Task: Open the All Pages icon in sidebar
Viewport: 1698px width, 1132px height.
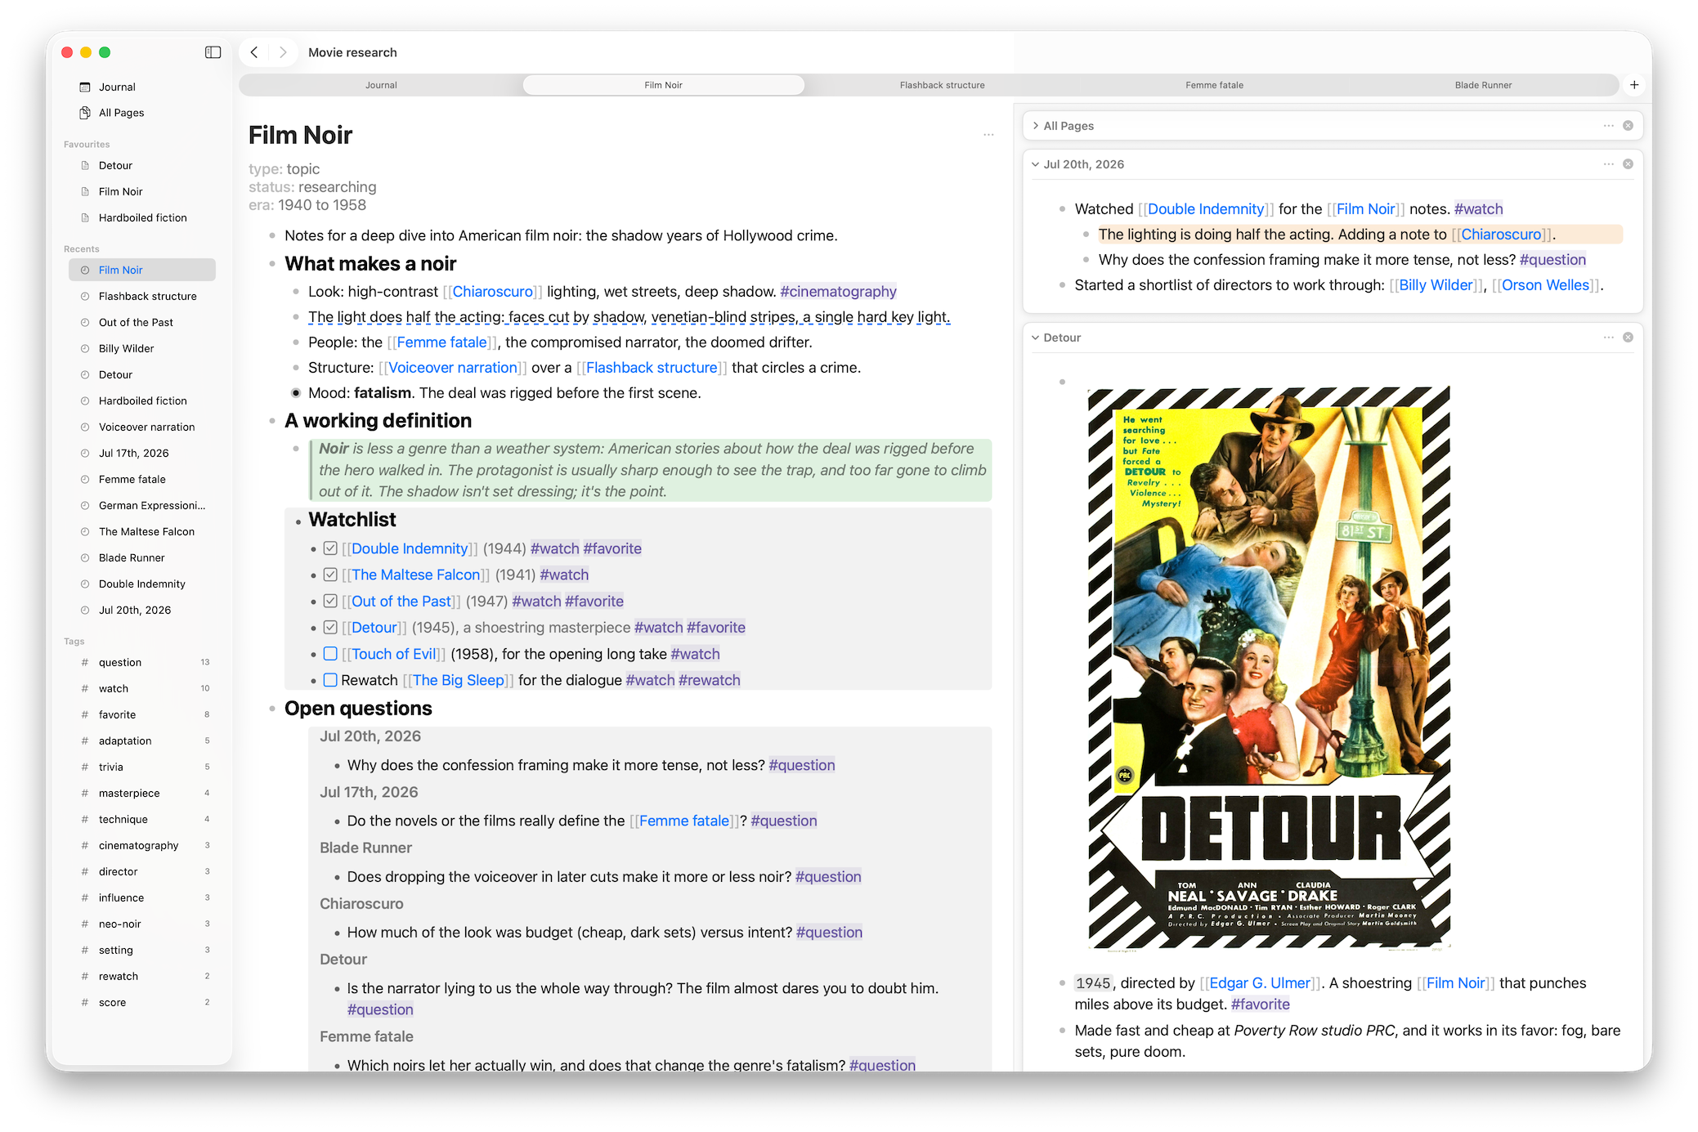Action: [85, 113]
